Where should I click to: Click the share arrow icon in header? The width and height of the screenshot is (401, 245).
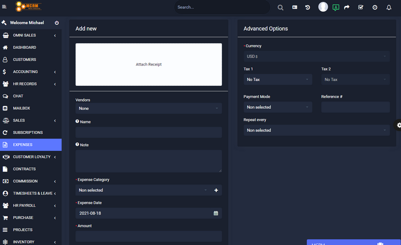pyautogui.click(x=347, y=7)
